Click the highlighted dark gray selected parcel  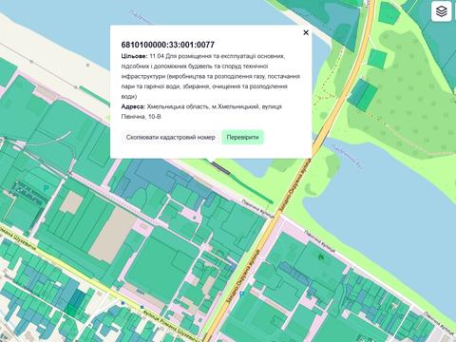220,168
